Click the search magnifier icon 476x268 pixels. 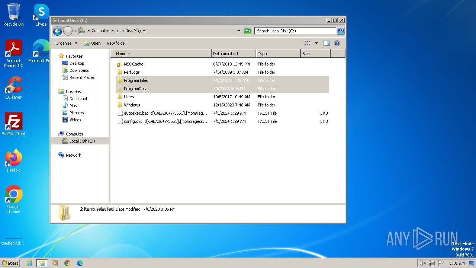[341, 31]
